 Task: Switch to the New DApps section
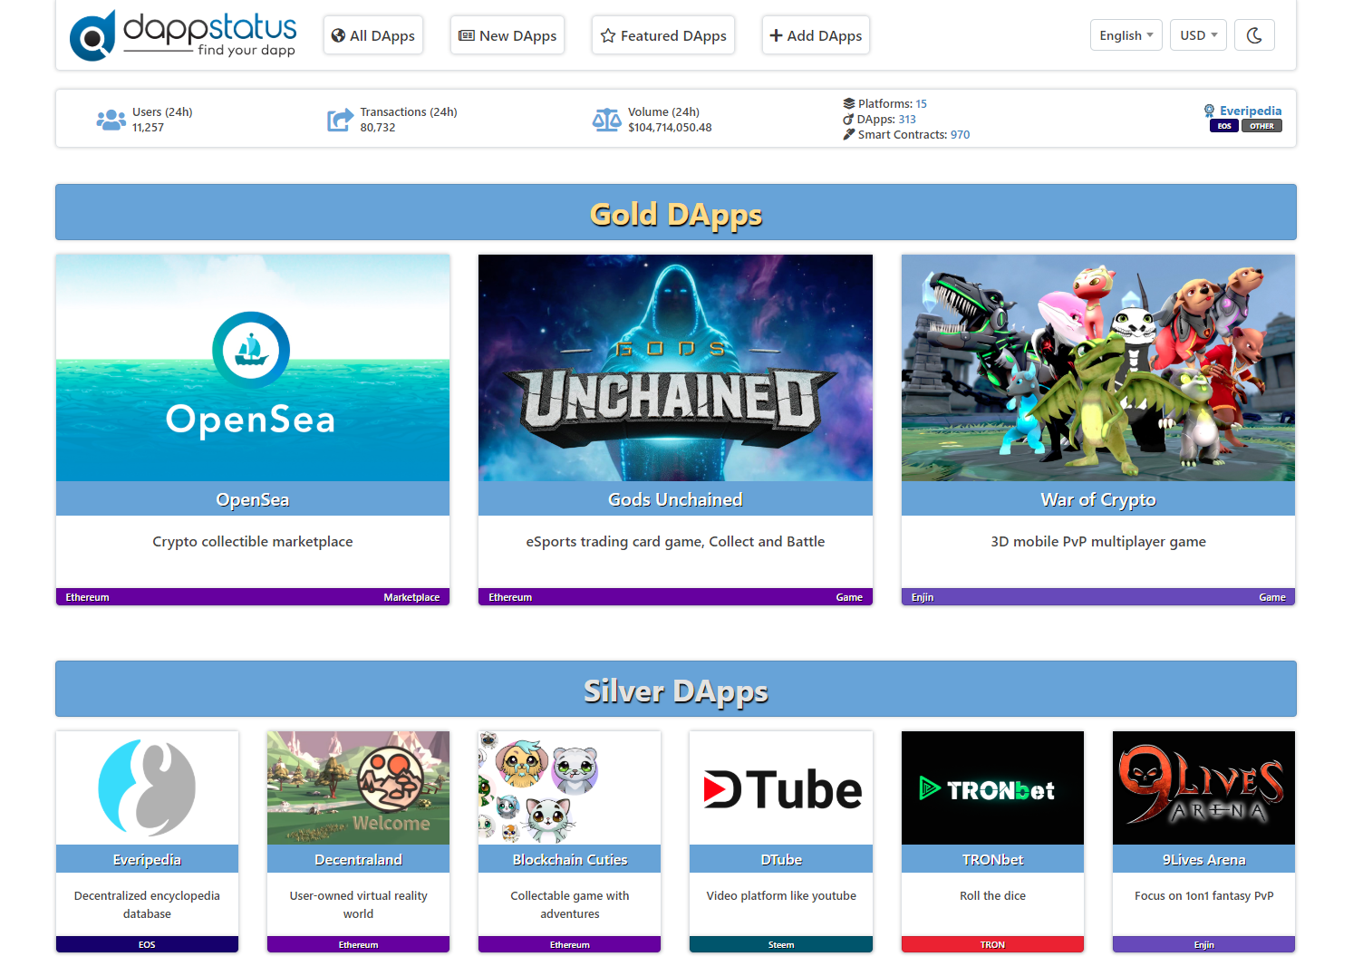[x=507, y=34]
